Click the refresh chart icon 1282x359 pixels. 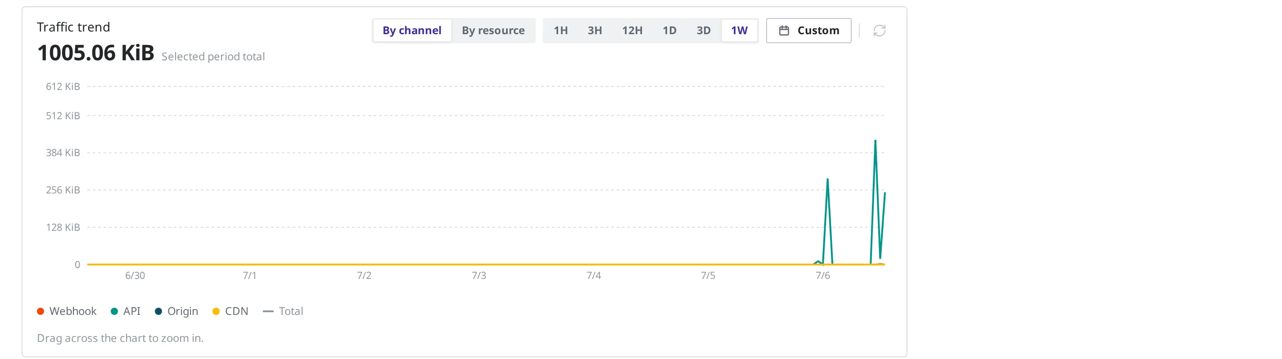tap(879, 31)
